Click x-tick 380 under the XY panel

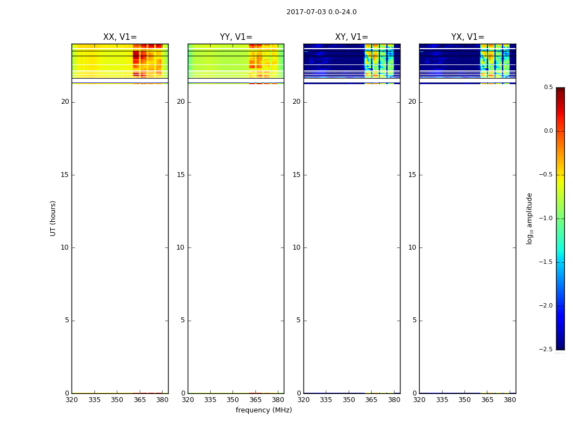pos(394,400)
